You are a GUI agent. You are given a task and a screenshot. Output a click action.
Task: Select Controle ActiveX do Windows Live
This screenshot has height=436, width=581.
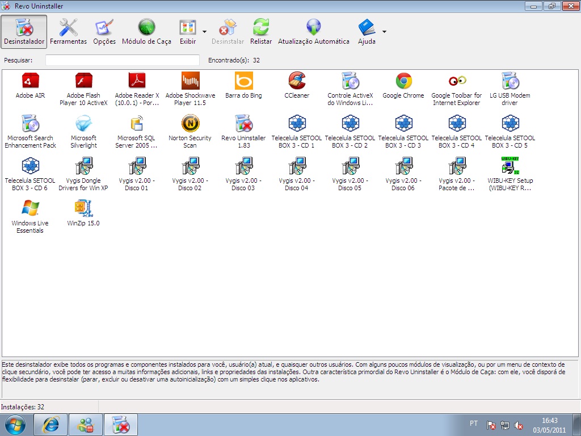(350, 89)
